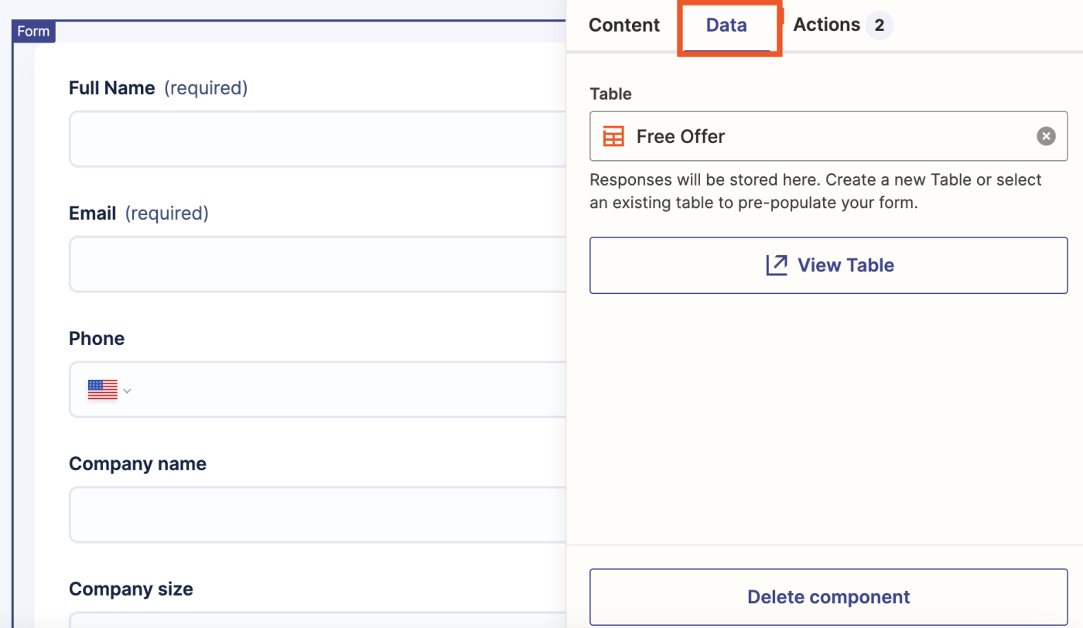Click the Company size field

317,619
